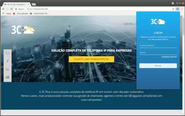Focus the Senha password field
Viewport: 185px width, 116px height.
pos(158,53)
